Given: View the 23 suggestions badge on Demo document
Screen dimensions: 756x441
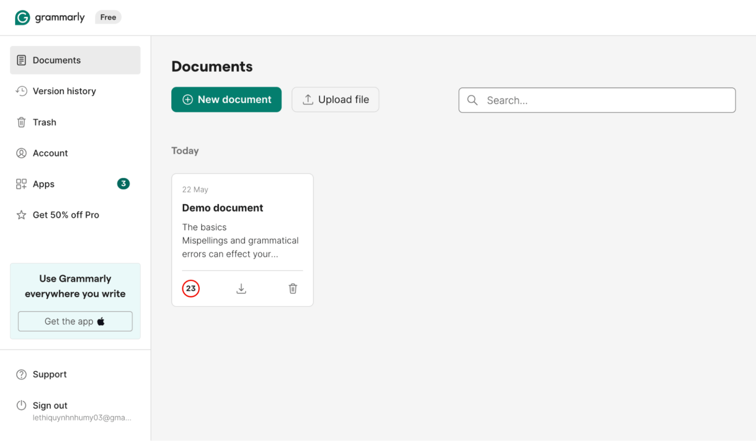Looking at the screenshot, I should coord(190,288).
